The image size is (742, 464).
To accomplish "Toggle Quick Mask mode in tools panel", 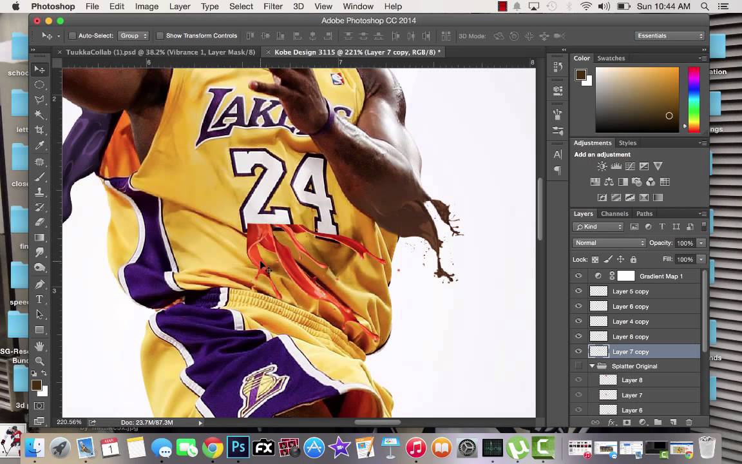I will [40, 406].
